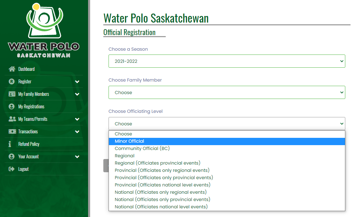Expand the Transactions submenu chevron

(x=77, y=132)
